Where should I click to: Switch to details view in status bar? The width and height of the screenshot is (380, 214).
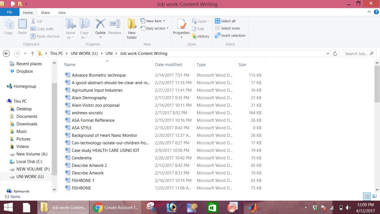(367, 196)
